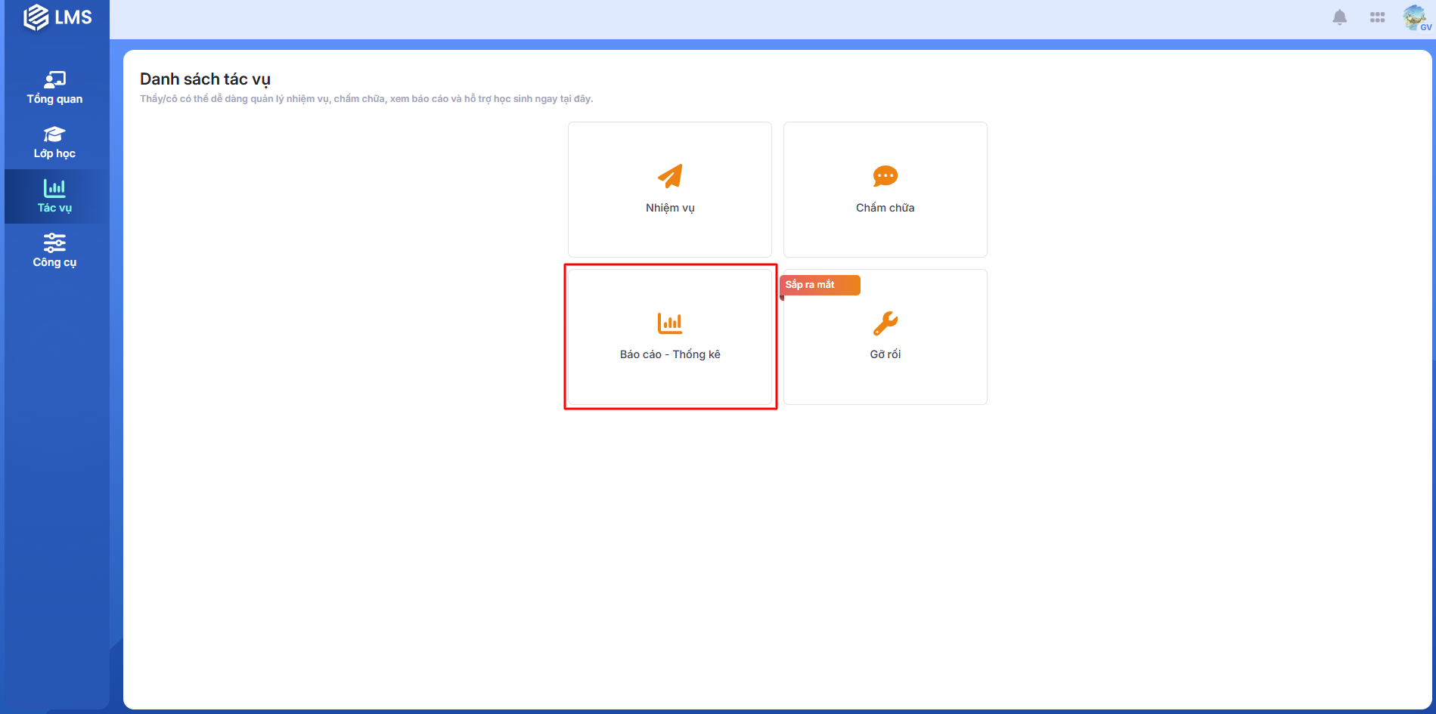Open the 'Nhiệm vụ' card label

tap(670, 208)
